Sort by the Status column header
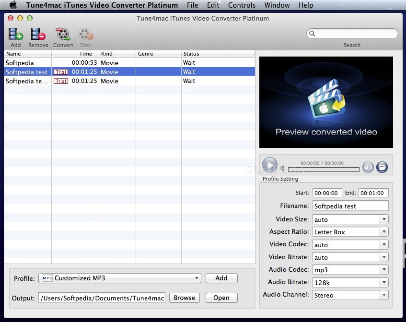Image resolution: width=406 pixels, height=322 pixels. (218, 54)
